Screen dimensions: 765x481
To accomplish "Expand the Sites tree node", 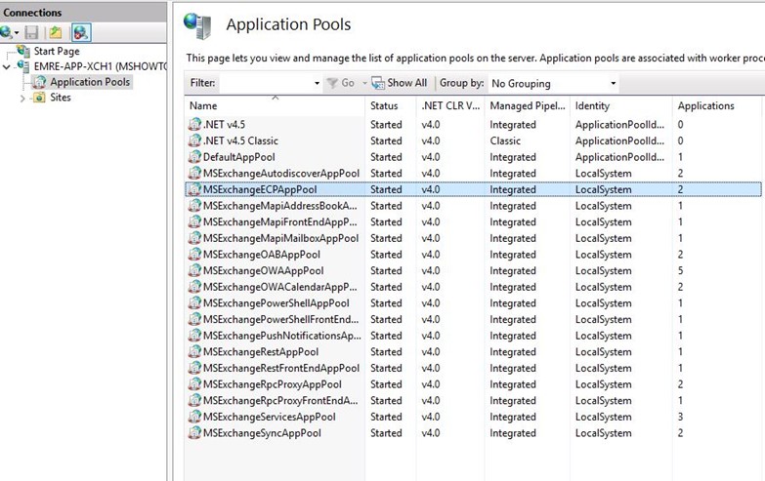I will [22, 98].
